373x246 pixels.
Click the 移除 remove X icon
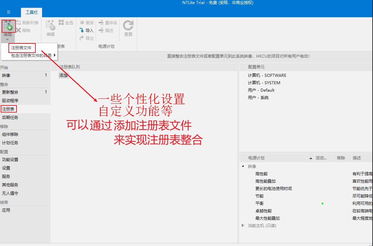pyautogui.click(x=19, y=30)
